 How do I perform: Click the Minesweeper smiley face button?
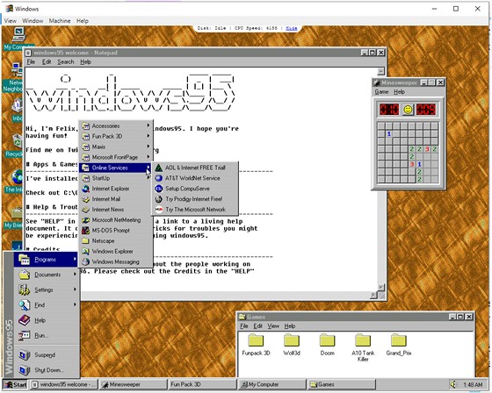coord(408,110)
